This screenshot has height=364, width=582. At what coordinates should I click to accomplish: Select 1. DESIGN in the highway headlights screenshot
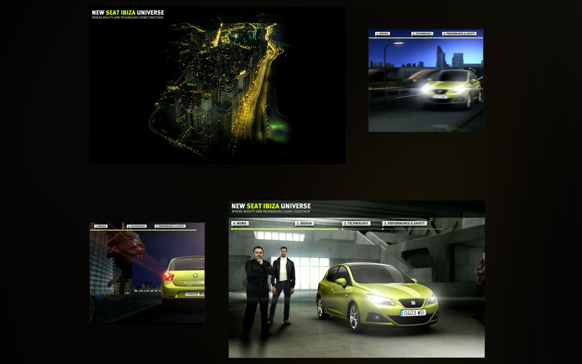pos(382,34)
